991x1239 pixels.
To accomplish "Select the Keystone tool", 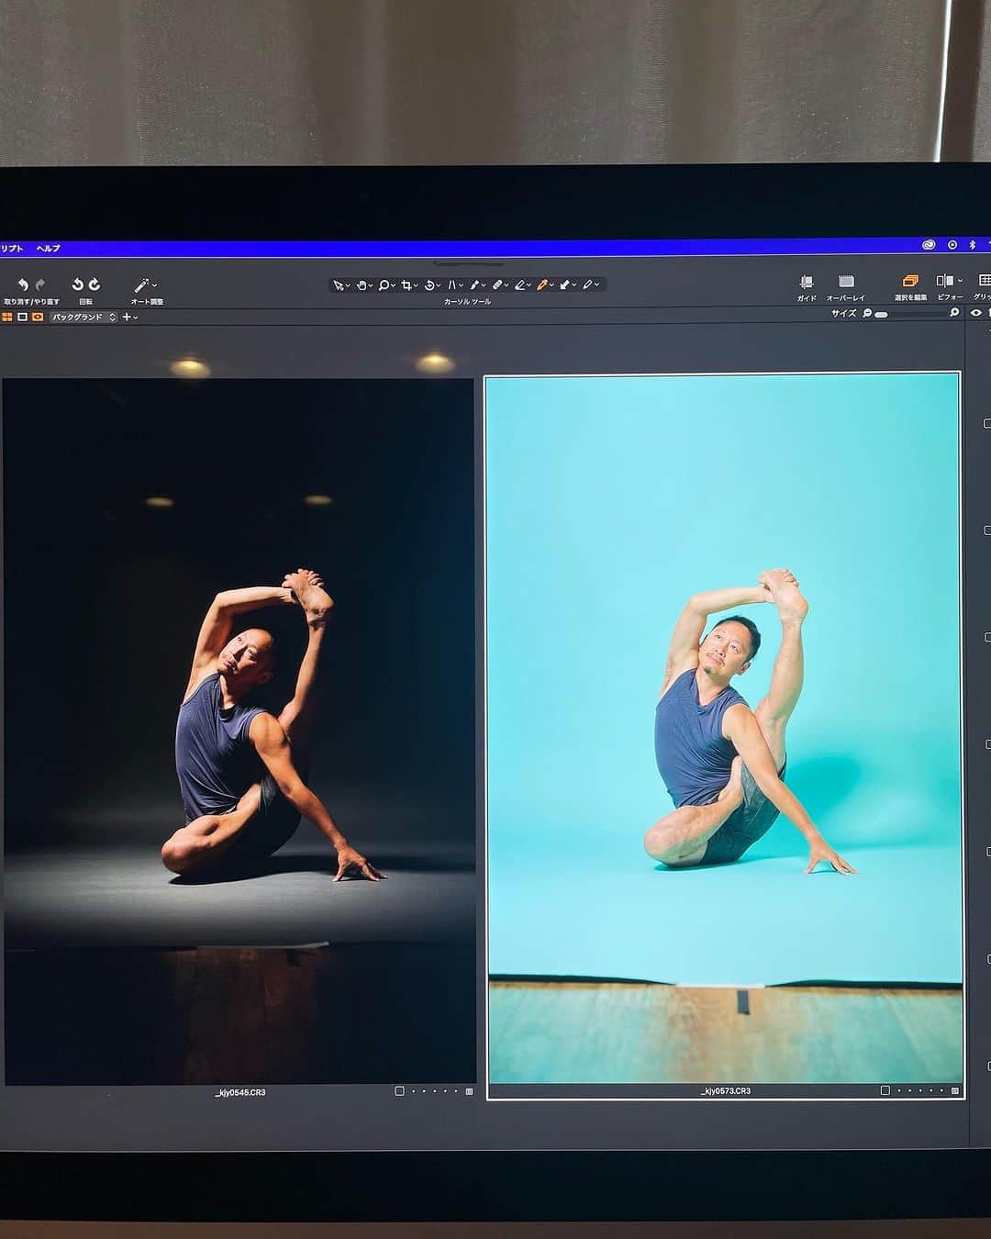I will click(x=451, y=285).
